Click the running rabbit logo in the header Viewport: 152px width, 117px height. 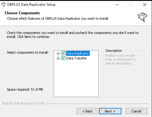[x=142, y=17]
